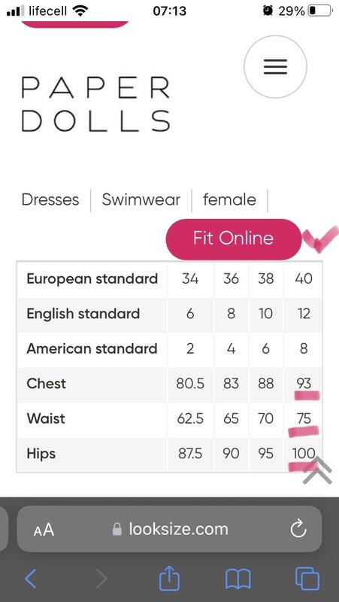The height and width of the screenshot is (602, 339).
Task: Select the Swimwear category
Action: click(x=141, y=199)
